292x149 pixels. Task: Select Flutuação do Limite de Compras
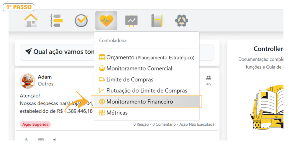(x=147, y=91)
